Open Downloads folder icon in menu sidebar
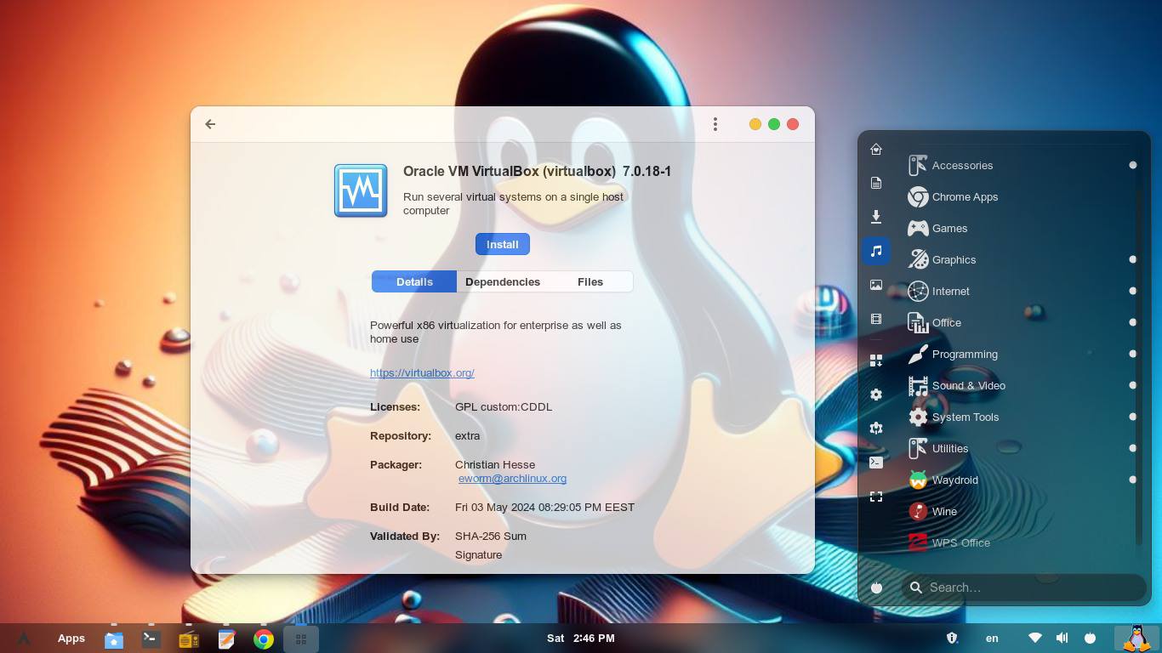The width and height of the screenshot is (1162, 653). (x=876, y=217)
